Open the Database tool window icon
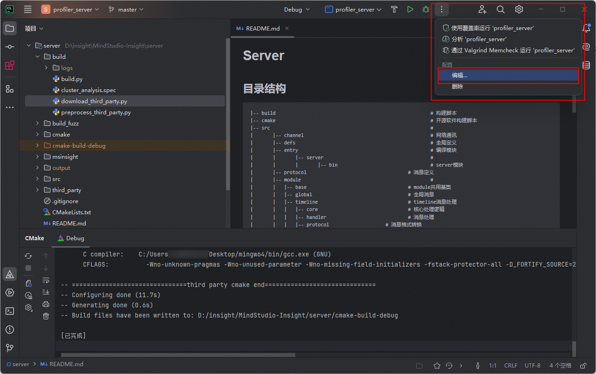This screenshot has width=596, height=374. click(x=586, y=65)
